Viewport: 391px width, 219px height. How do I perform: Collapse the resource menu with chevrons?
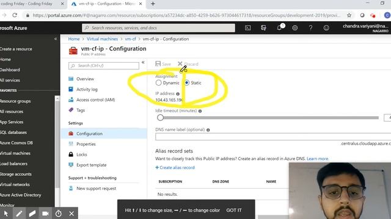[x=143, y=62]
